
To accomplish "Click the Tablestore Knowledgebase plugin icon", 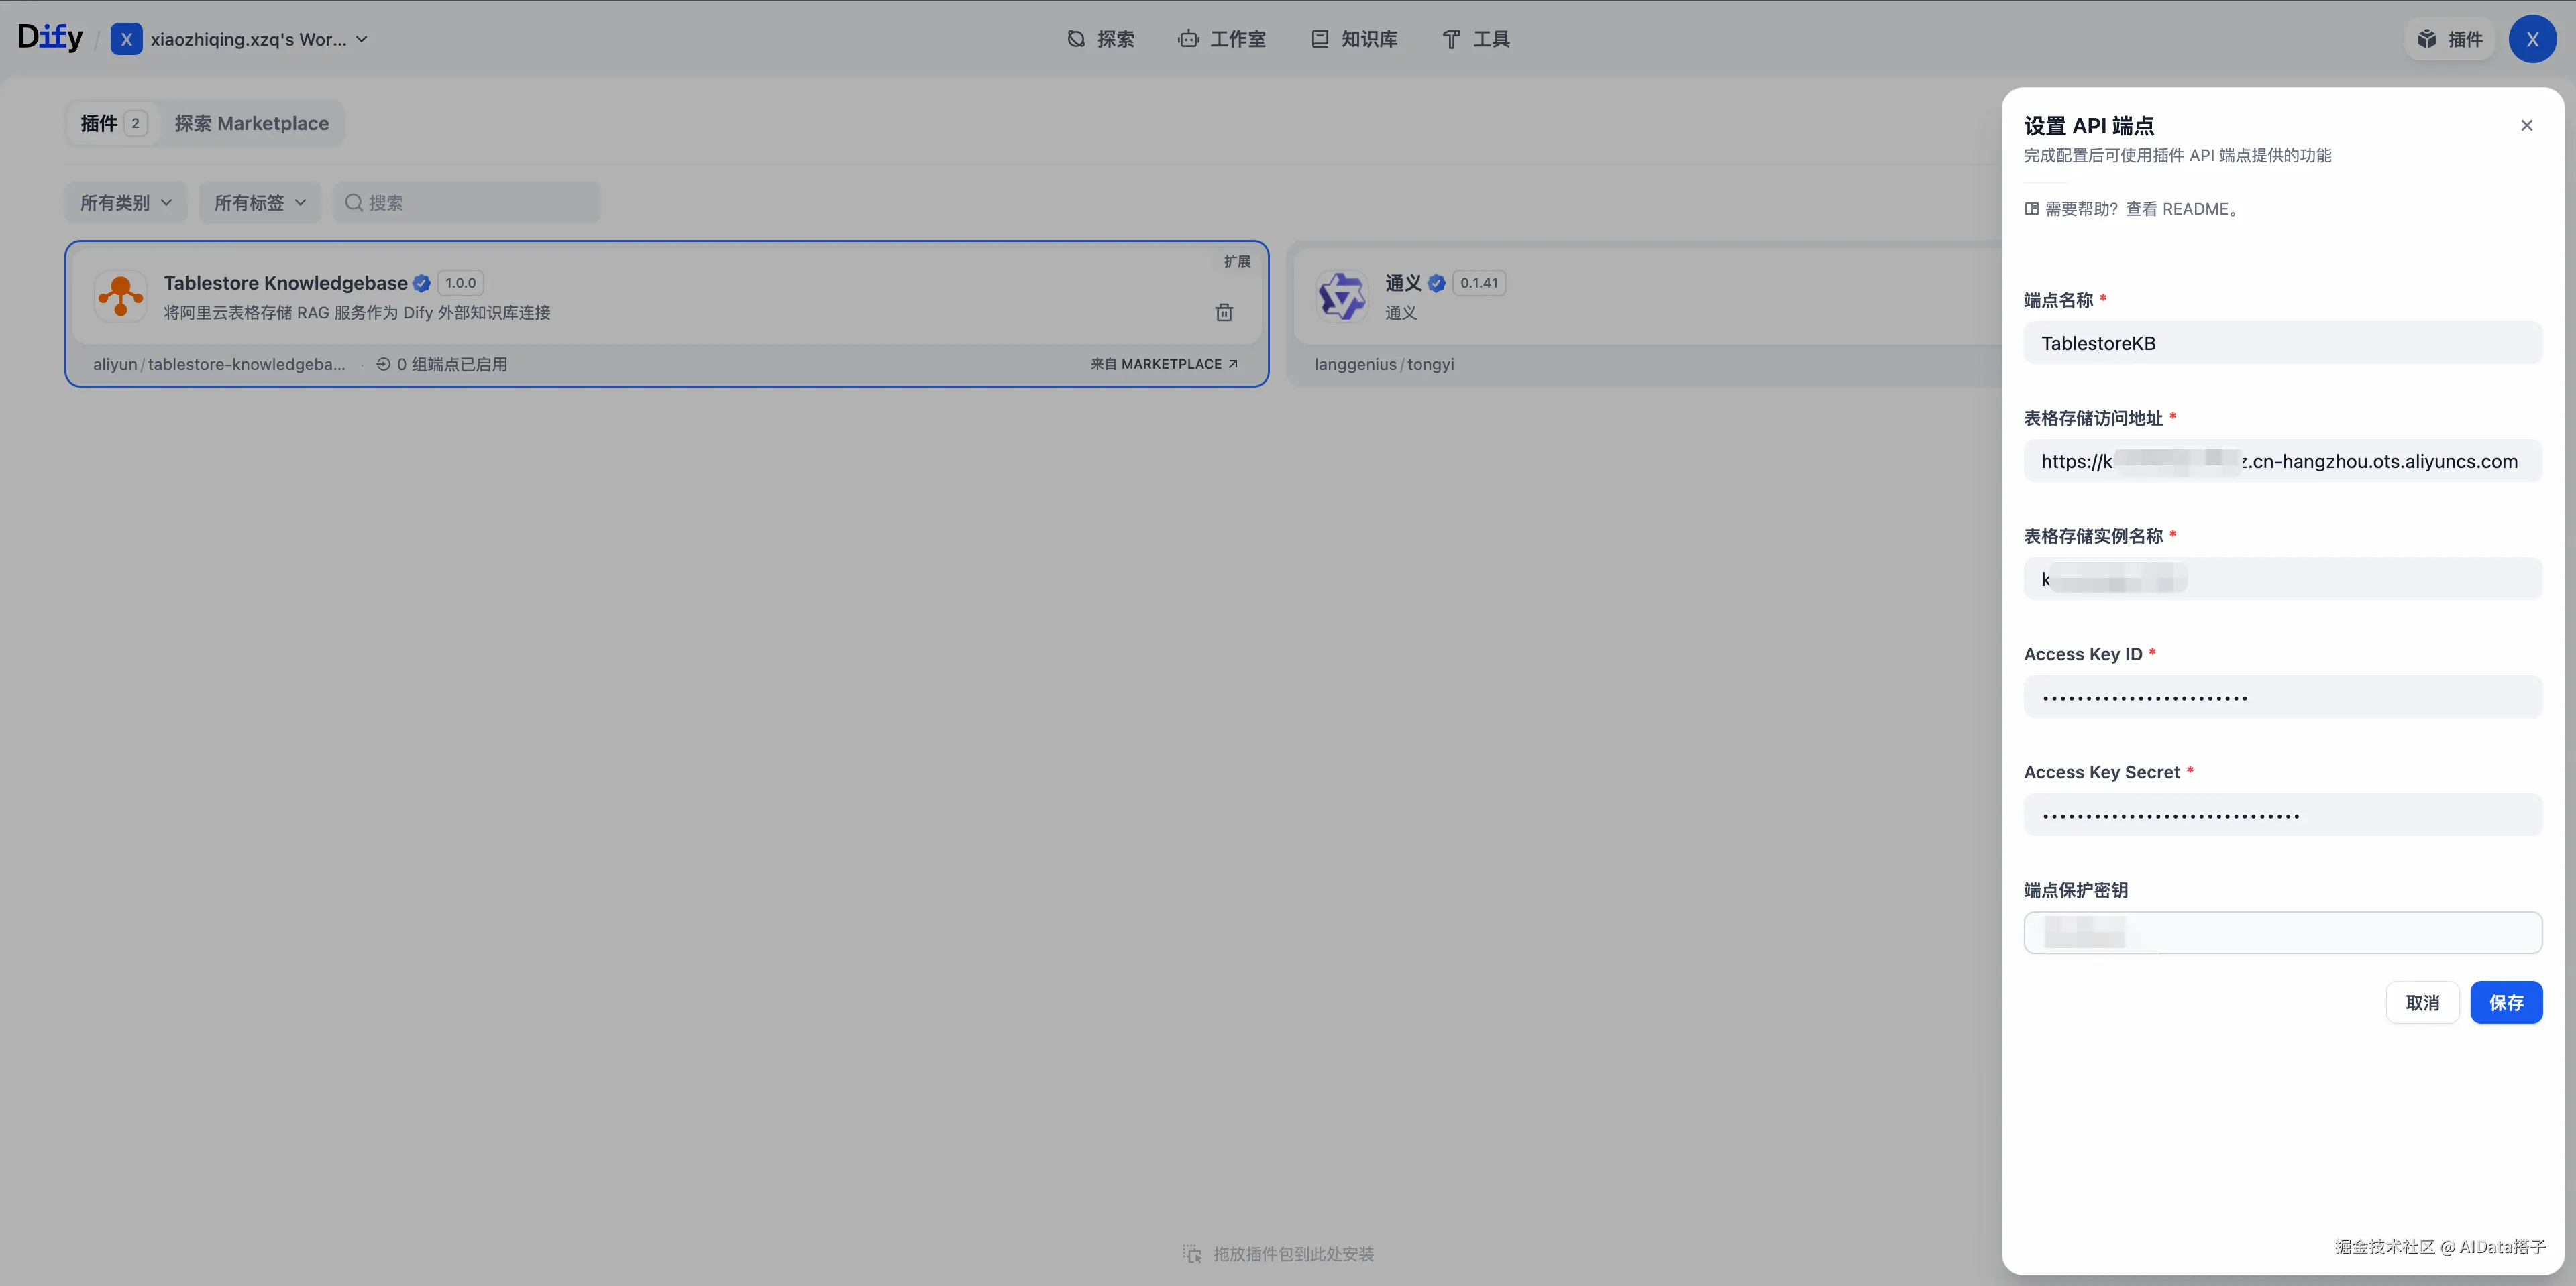I will click(121, 296).
